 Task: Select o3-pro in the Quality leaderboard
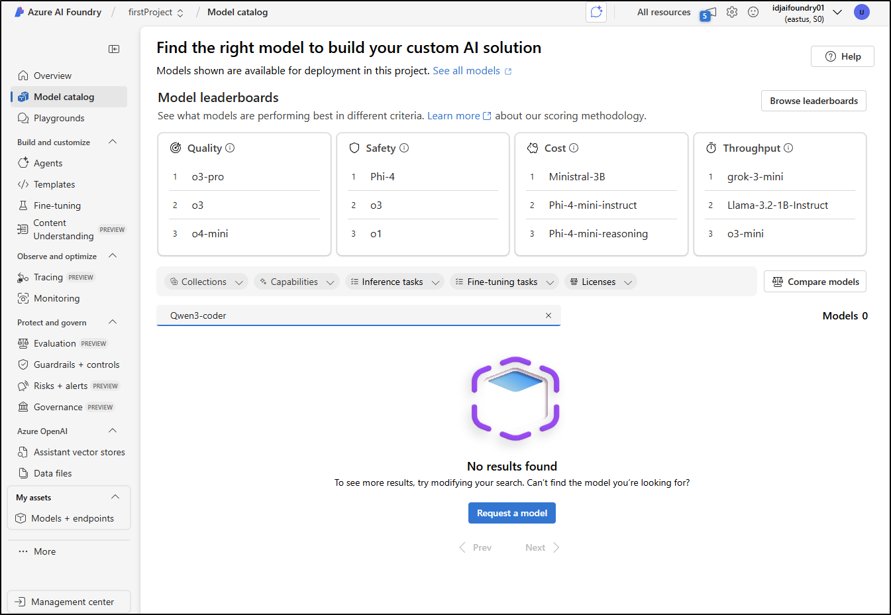[x=208, y=177]
